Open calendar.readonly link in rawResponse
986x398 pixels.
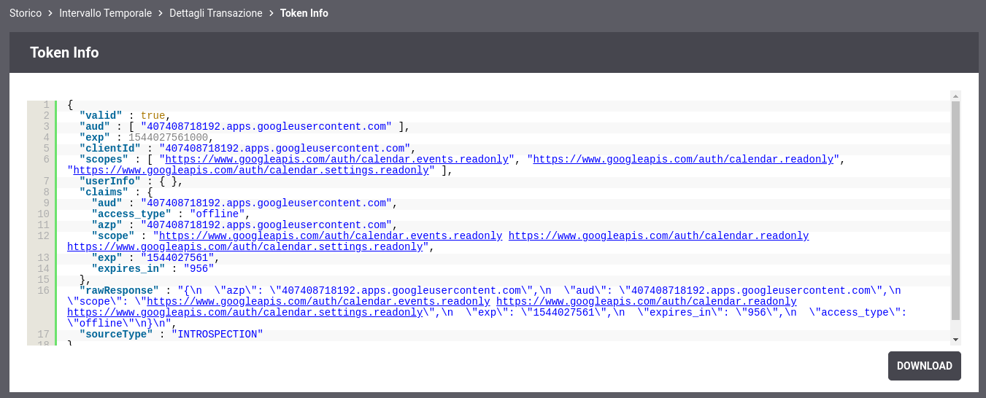point(646,301)
